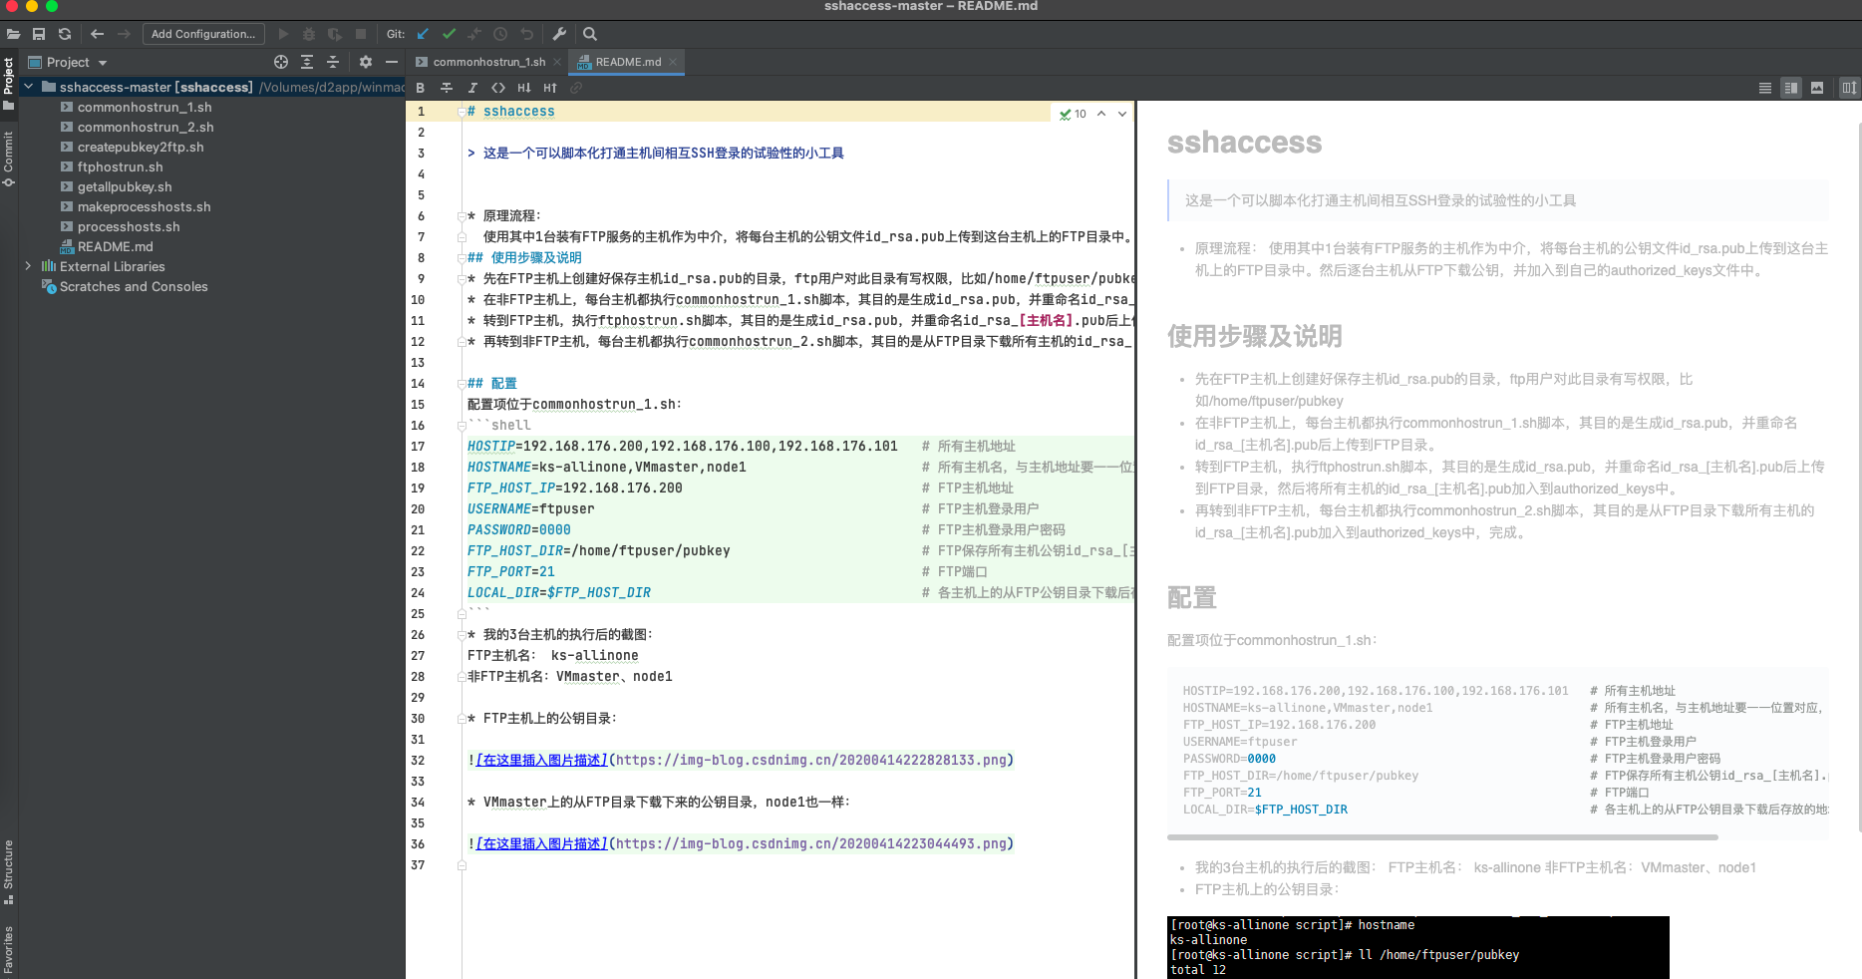This screenshot has height=979, width=1862.
Task: Click the Save All disk icon
Action: (x=39, y=34)
